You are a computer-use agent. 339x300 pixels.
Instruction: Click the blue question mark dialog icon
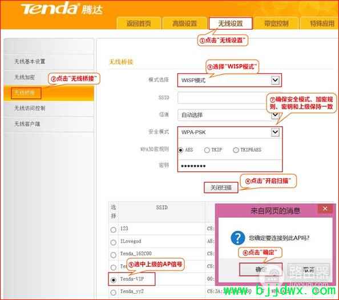click(x=237, y=238)
